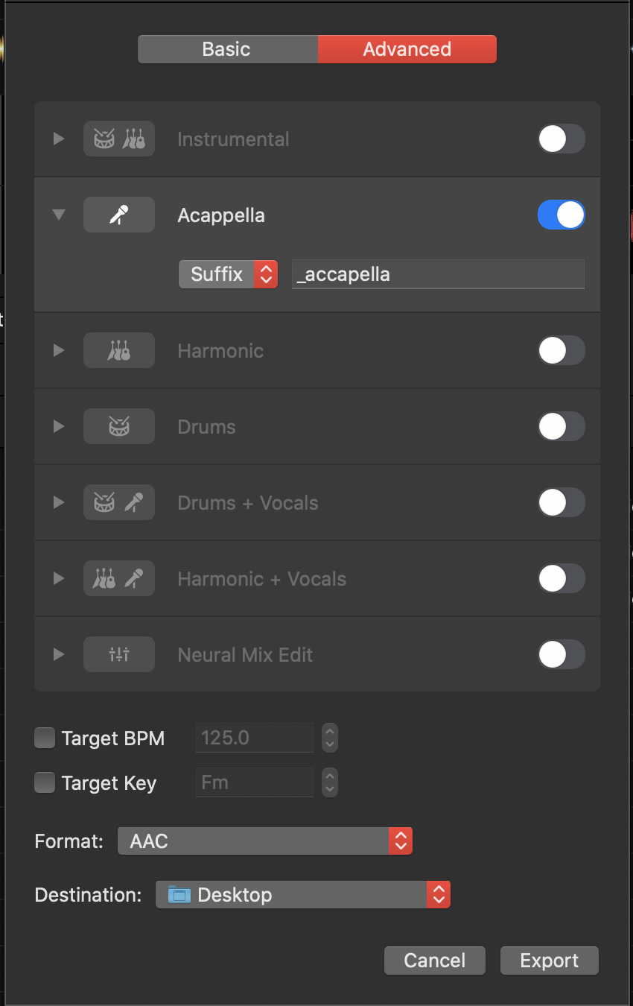Disable the Acappella stem toggle
The height and width of the screenshot is (1006, 633).
coord(562,215)
